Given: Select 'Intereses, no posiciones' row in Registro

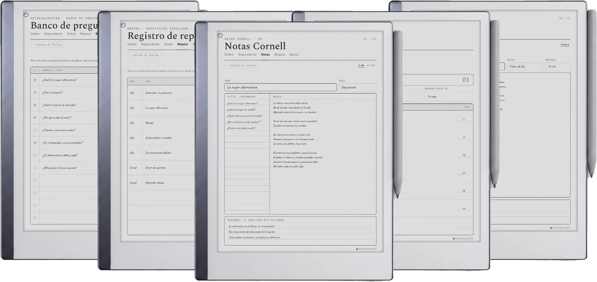Looking at the screenshot, I should (161, 93).
